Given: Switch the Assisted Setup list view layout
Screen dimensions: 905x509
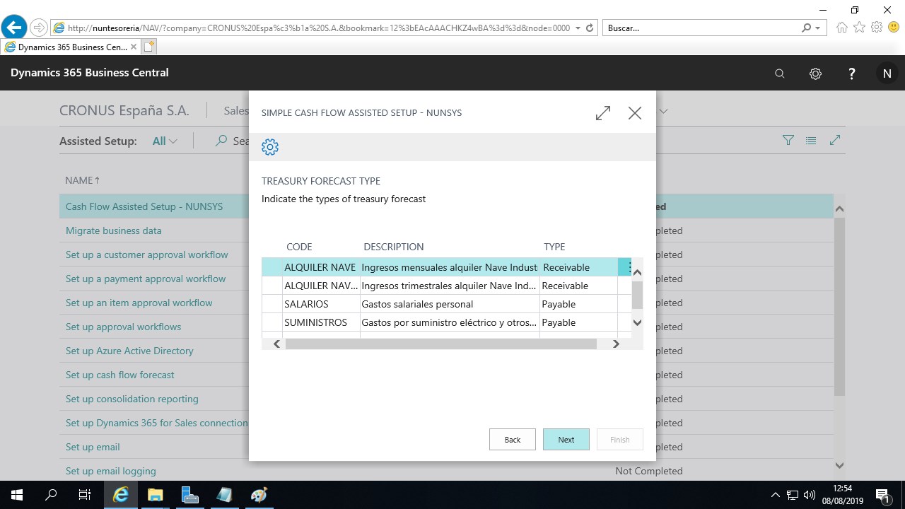Looking at the screenshot, I should coord(811,141).
